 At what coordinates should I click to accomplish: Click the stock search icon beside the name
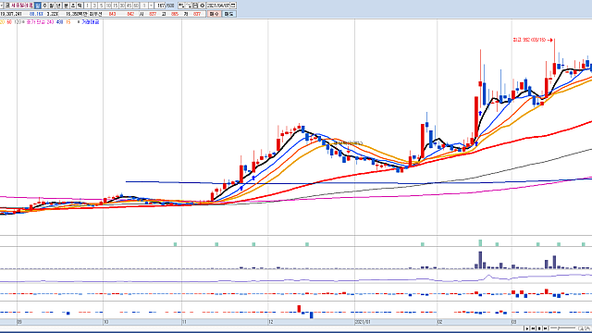pyautogui.click(x=6, y=6)
